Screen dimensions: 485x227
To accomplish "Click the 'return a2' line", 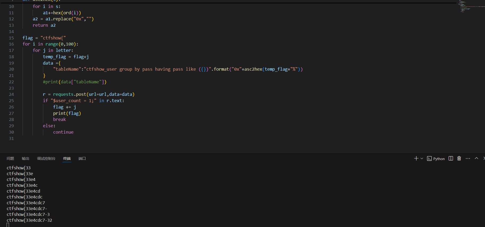I will pyautogui.click(x=44, y=25).
